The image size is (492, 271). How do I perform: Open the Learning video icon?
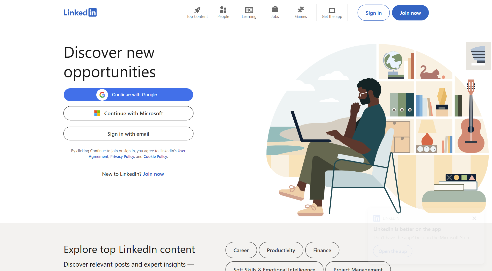249,10
